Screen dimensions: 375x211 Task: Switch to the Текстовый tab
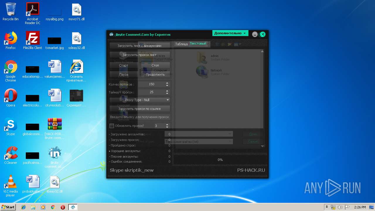(x=198, y=44)
